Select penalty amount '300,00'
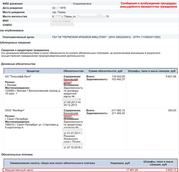179x172 pixels. [172, 111]
